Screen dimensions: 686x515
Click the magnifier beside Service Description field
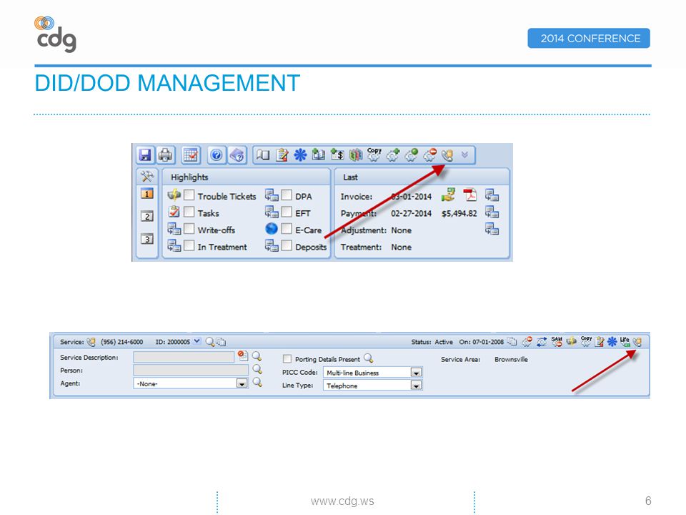[257, 356]
